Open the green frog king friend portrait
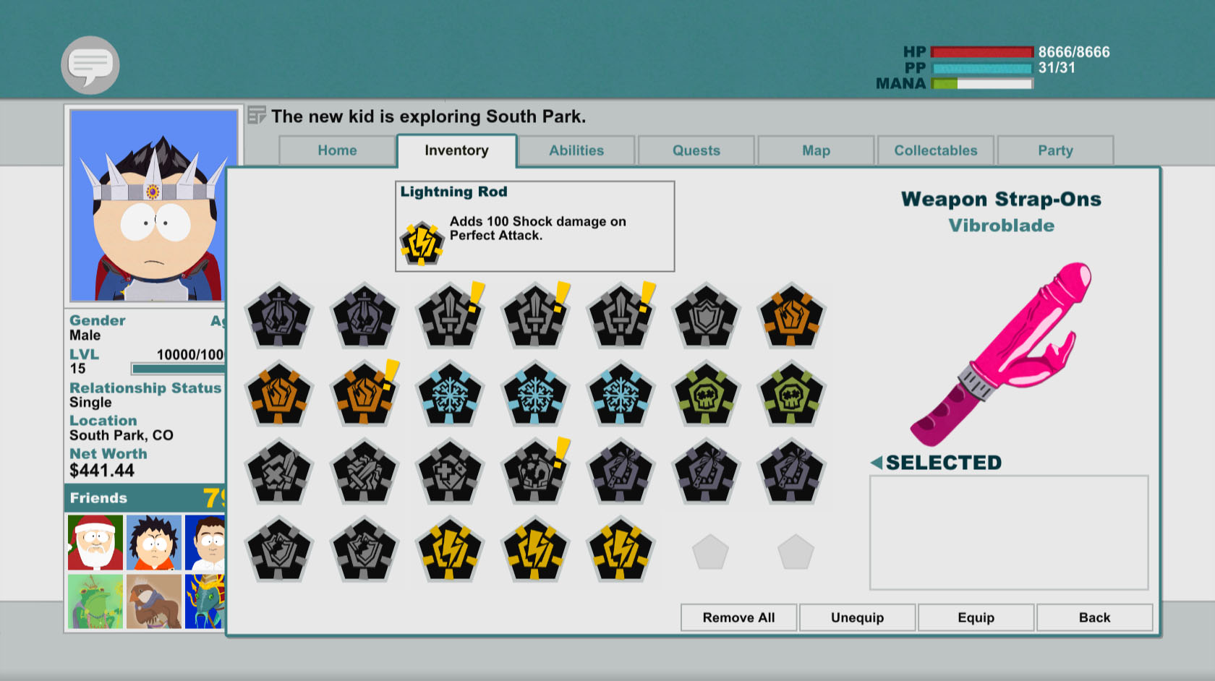The image size is (1215, 681). pyautogui.click(x=95, y=601)
